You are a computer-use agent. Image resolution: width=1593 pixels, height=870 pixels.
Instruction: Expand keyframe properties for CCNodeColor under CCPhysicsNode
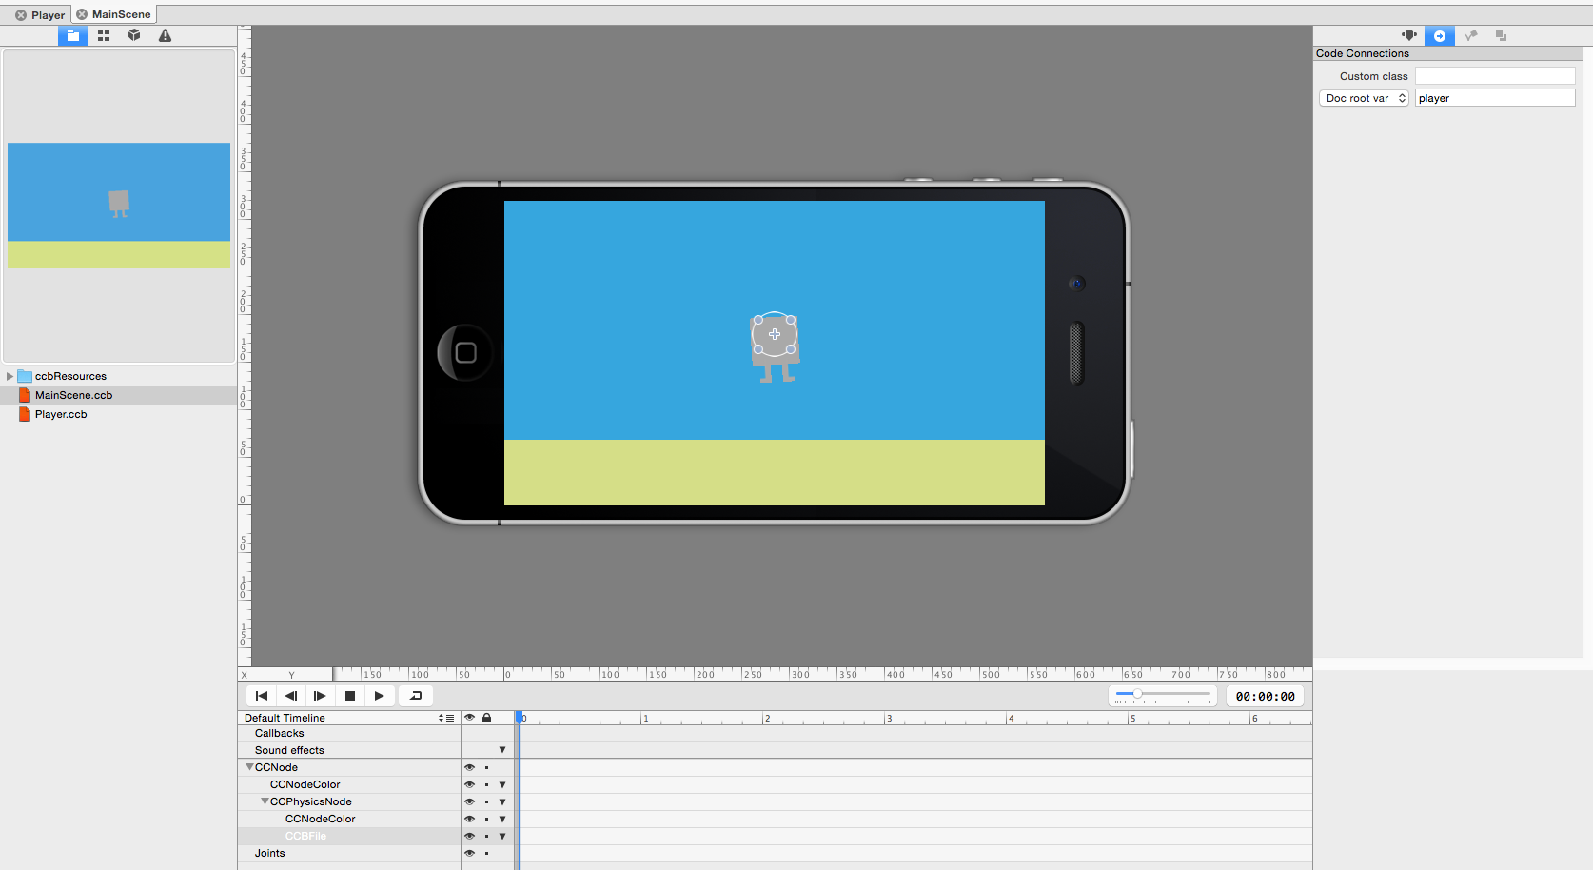tap(502, 819)
